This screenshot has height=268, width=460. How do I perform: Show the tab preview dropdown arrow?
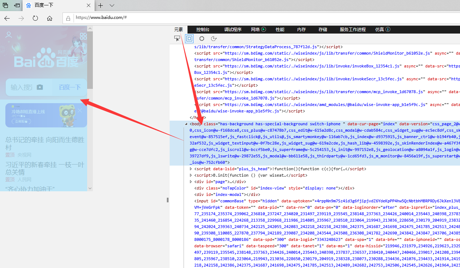pos(112,5)
